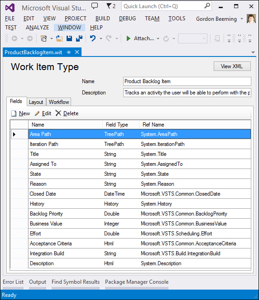Viewport: 259px width, 300px height.
Task: Click the Save All icon
Action: [x=79, y=38]
